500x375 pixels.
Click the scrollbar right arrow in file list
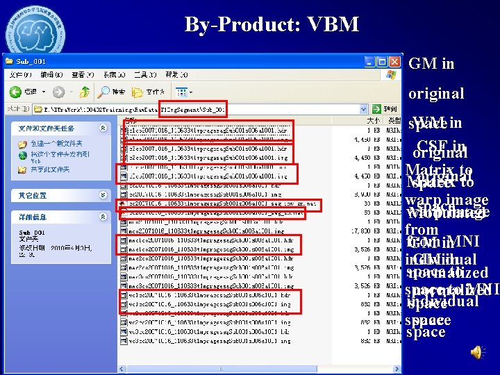click(x=397, y=369)
